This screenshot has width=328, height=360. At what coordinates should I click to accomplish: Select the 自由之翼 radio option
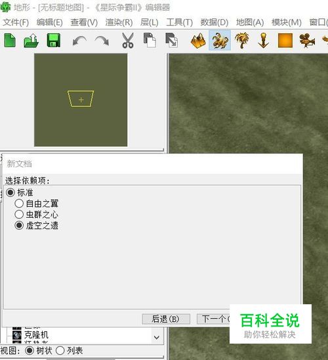point(19,203)
